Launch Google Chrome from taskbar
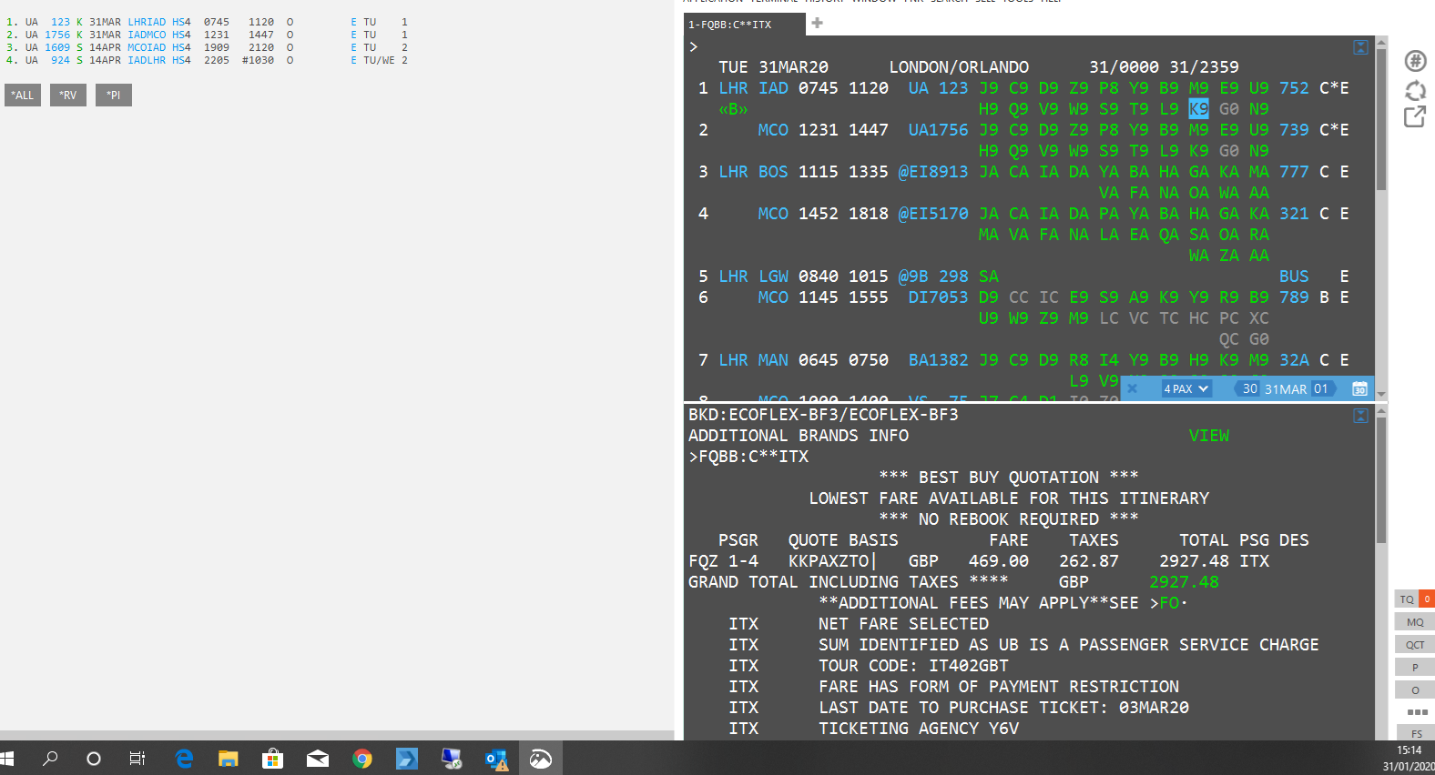This screenshot has height=775, width=1435. tap(362, 759)
